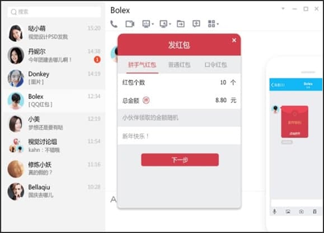Expand the presentation icon dropdown arrow
Viewport: 324px width, 233px height.
(153, 24)
